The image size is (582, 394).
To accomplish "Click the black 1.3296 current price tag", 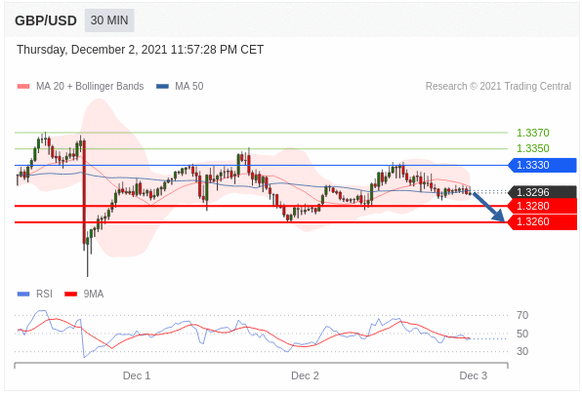I will pos(542,192).
